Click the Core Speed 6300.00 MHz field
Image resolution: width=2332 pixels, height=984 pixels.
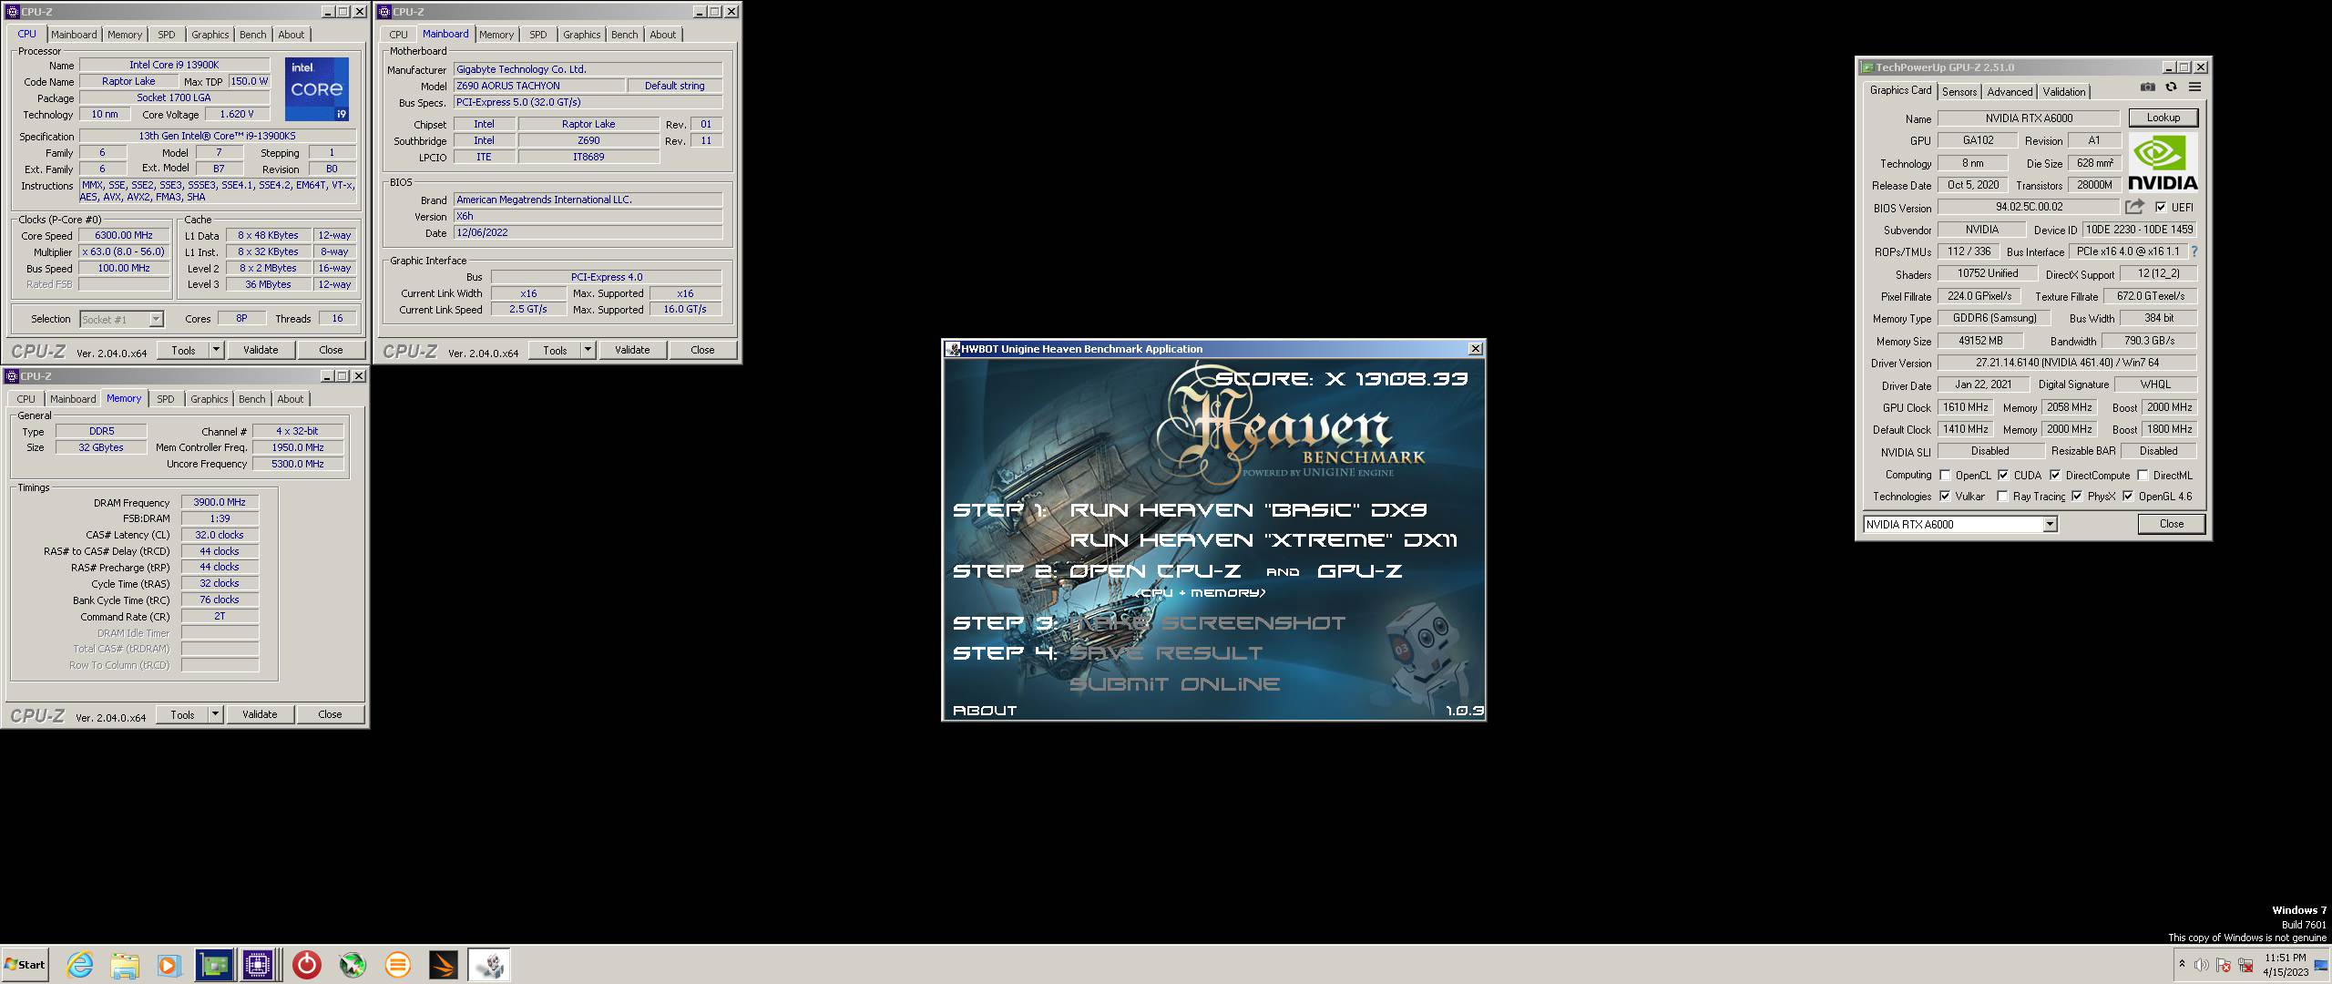(x=124, y=235)
